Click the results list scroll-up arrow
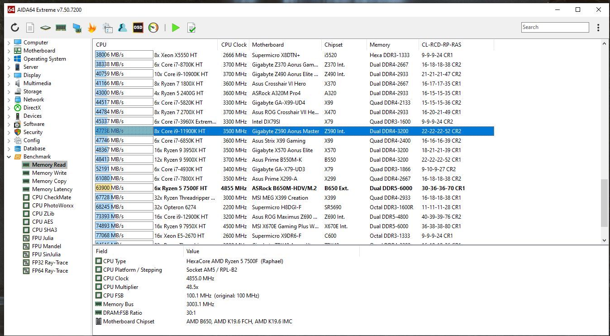Viewport: 610px width, 336px height. point(604,44)
